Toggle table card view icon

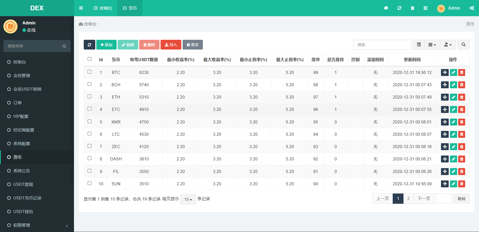[x=419, y=45]
